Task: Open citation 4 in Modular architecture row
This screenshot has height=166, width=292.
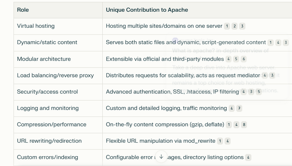Action: pos(228,59)
